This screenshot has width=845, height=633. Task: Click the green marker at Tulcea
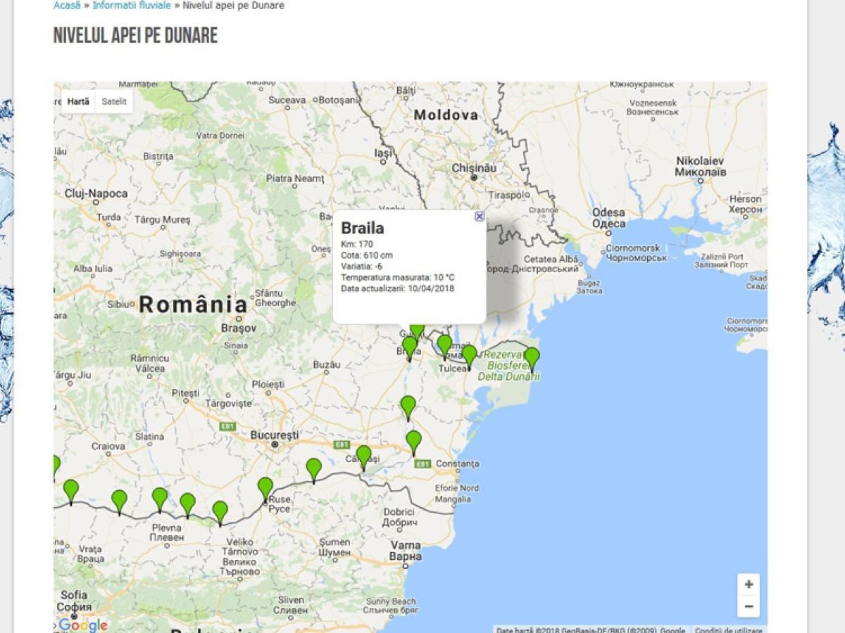[469, 355]
